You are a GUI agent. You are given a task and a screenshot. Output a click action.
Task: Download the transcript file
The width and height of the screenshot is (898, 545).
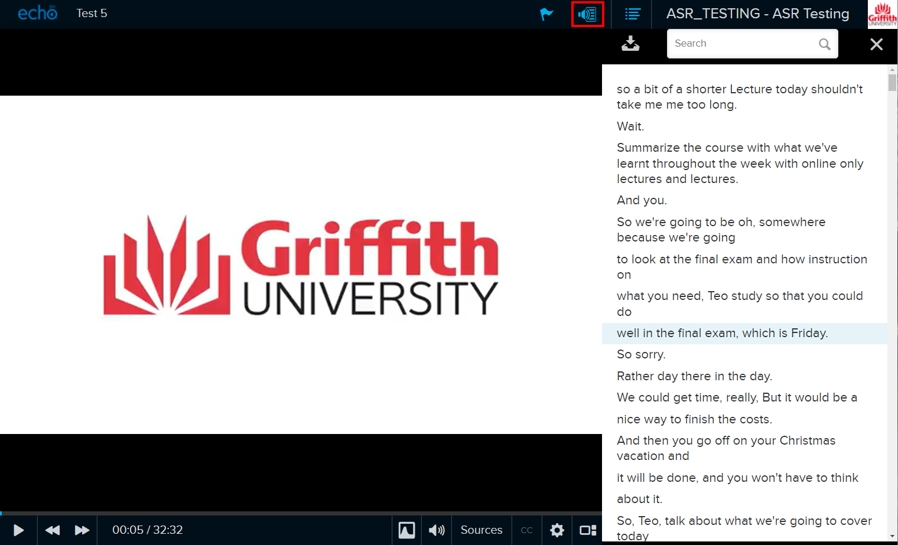click(630, 44)
